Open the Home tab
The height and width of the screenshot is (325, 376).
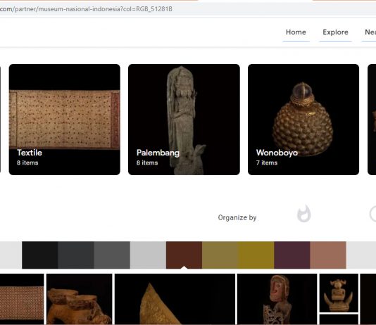pos(296,32)
